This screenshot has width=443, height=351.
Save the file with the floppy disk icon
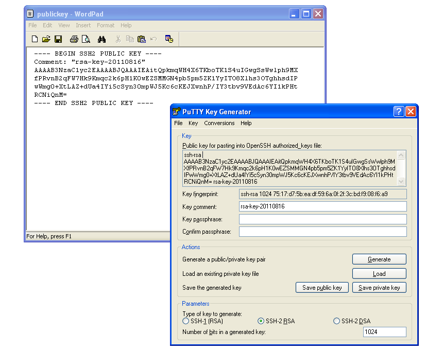pyautogui.click(x=58, y=39)
